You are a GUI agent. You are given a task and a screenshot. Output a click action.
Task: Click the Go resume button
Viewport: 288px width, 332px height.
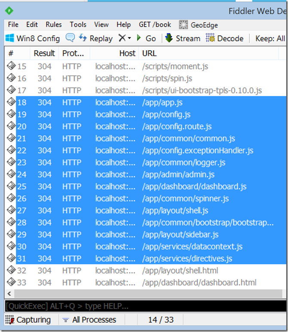pyautogui.click(x=147, y=38)
